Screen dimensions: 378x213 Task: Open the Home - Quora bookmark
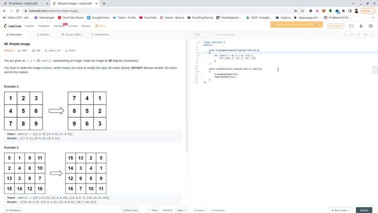click(172, 18)
